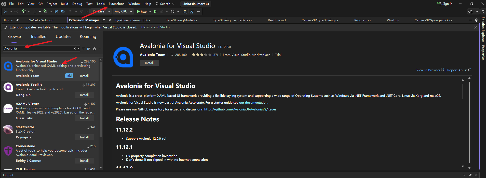Open the Release configuration dropdown
The height and width of the screenshot is (178, 486).
(x=101, y=11)
